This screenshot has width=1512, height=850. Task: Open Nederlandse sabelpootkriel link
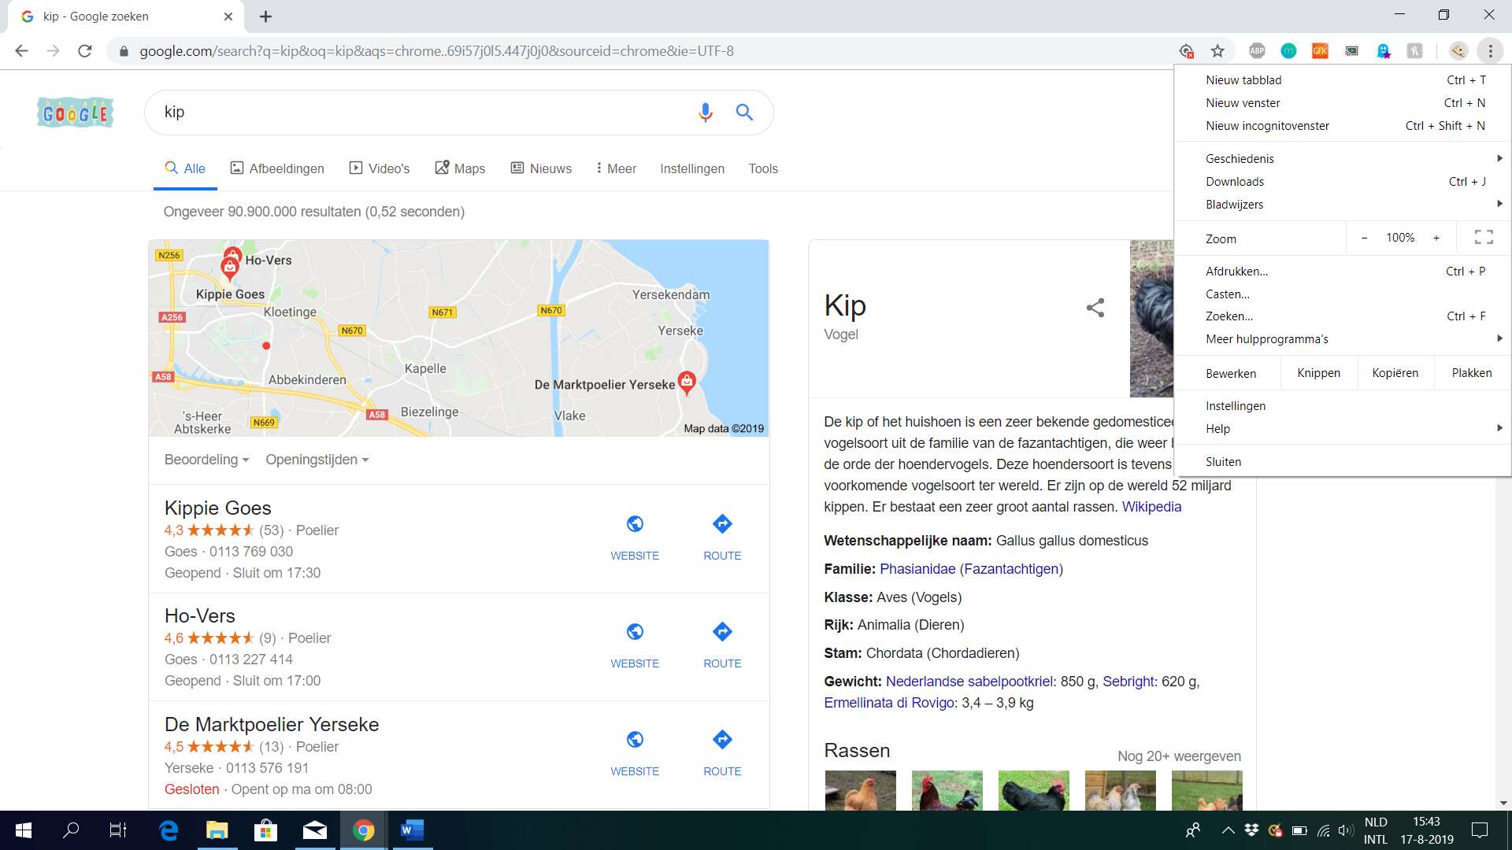[969, 682]
